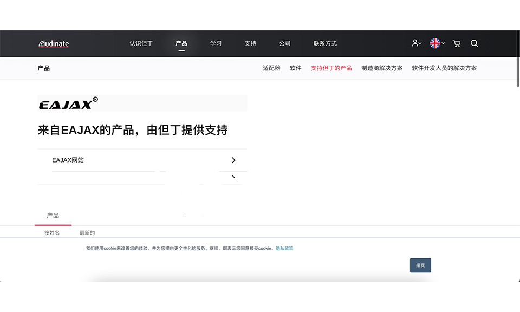The image size is (520, 312).
Task: Click the EAJAX网站 list row
Action: click(135, 160)
